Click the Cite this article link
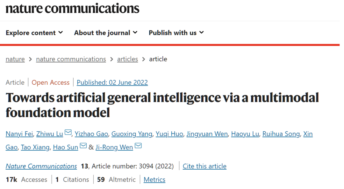 204,166
